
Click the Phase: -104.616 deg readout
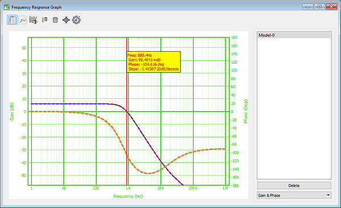click(146, 64)
